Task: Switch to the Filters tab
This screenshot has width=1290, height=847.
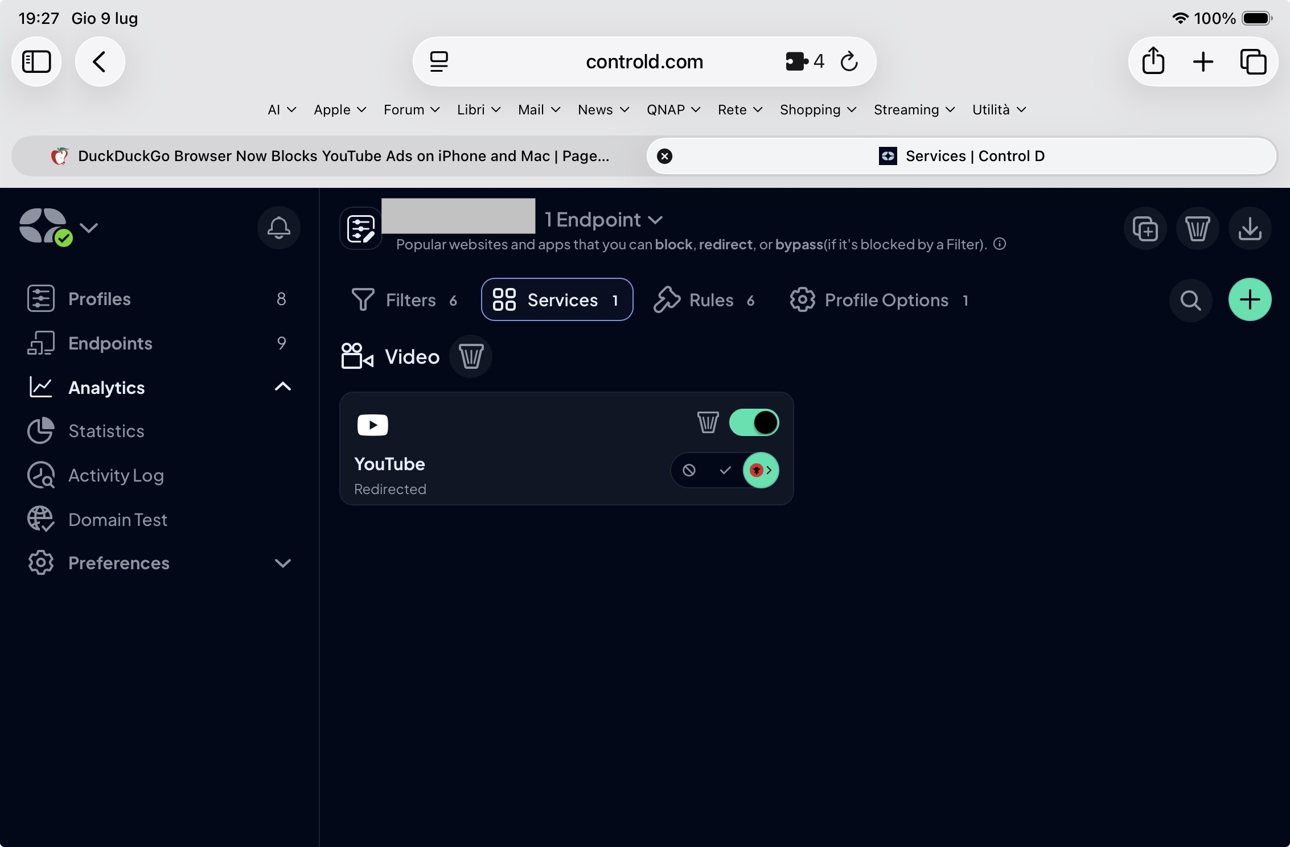Action: [405, 300]
